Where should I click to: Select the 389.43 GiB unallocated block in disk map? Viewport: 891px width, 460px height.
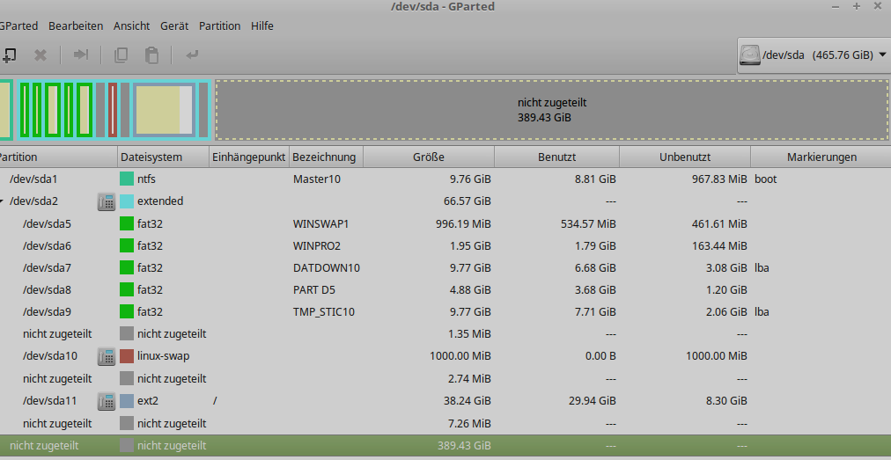552,110
